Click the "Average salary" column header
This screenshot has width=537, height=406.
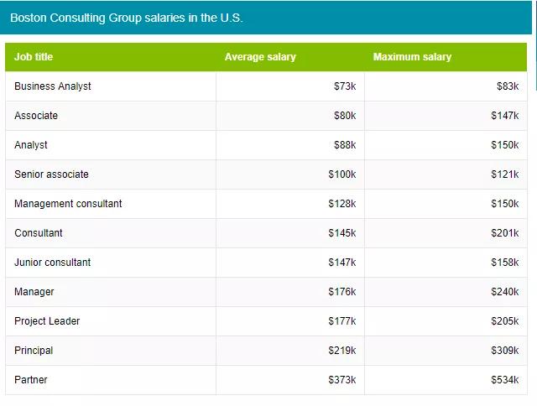click(260, 57)
